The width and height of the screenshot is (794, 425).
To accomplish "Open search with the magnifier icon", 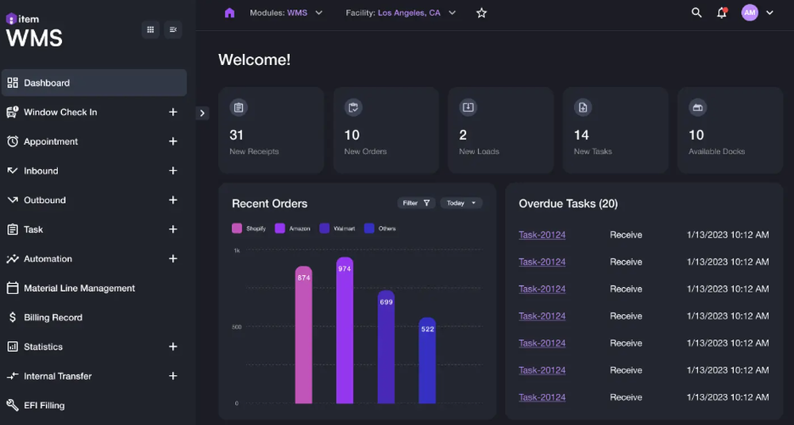I will coord(696,13).
